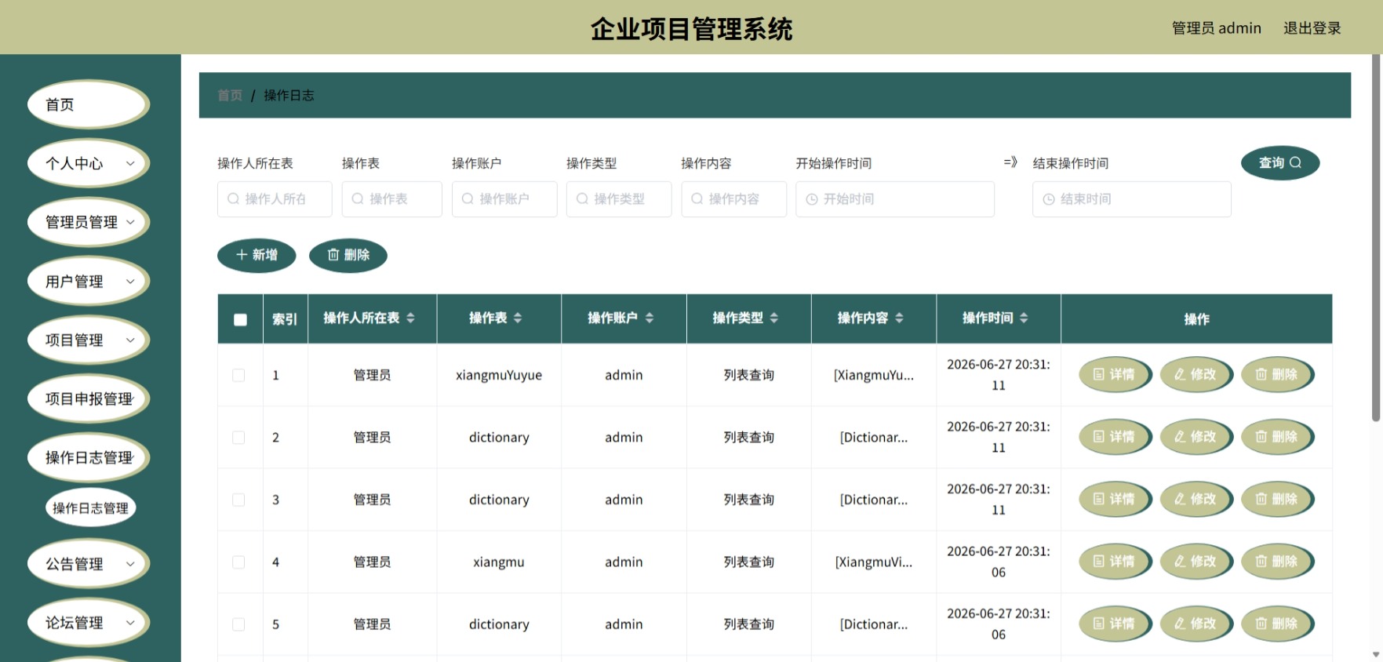Viewport: 1383px width, 662px height.
Task: Click 修改 pencil icon for xiangmuYuyue row
Action: pyautogui.click(x=1180, y=374)
